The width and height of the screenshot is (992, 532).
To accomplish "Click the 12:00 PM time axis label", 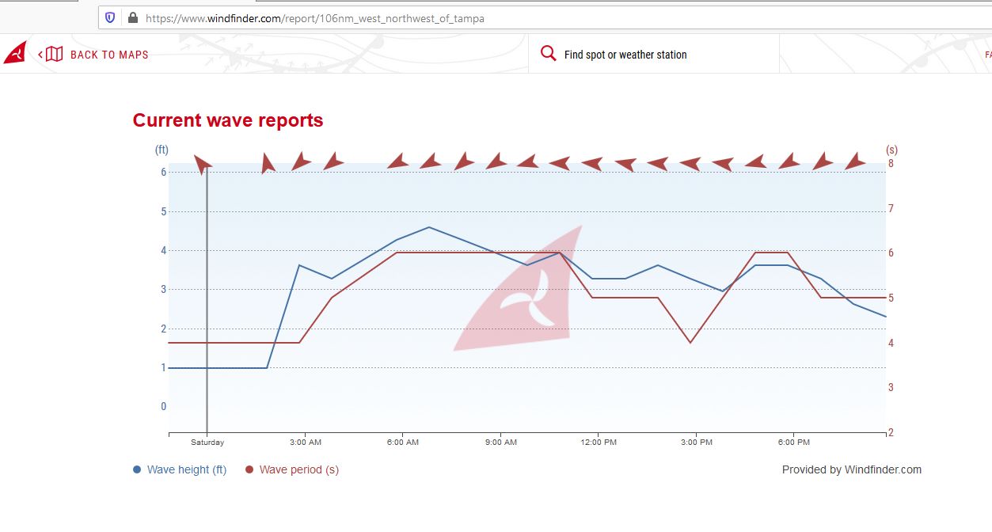I will click(x=599, y=443).
